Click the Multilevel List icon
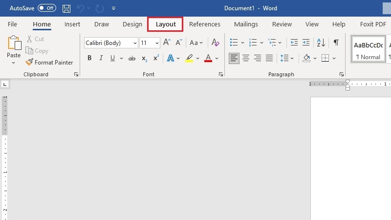The height and width of the screenshot is (220, 391). (272, 43)
